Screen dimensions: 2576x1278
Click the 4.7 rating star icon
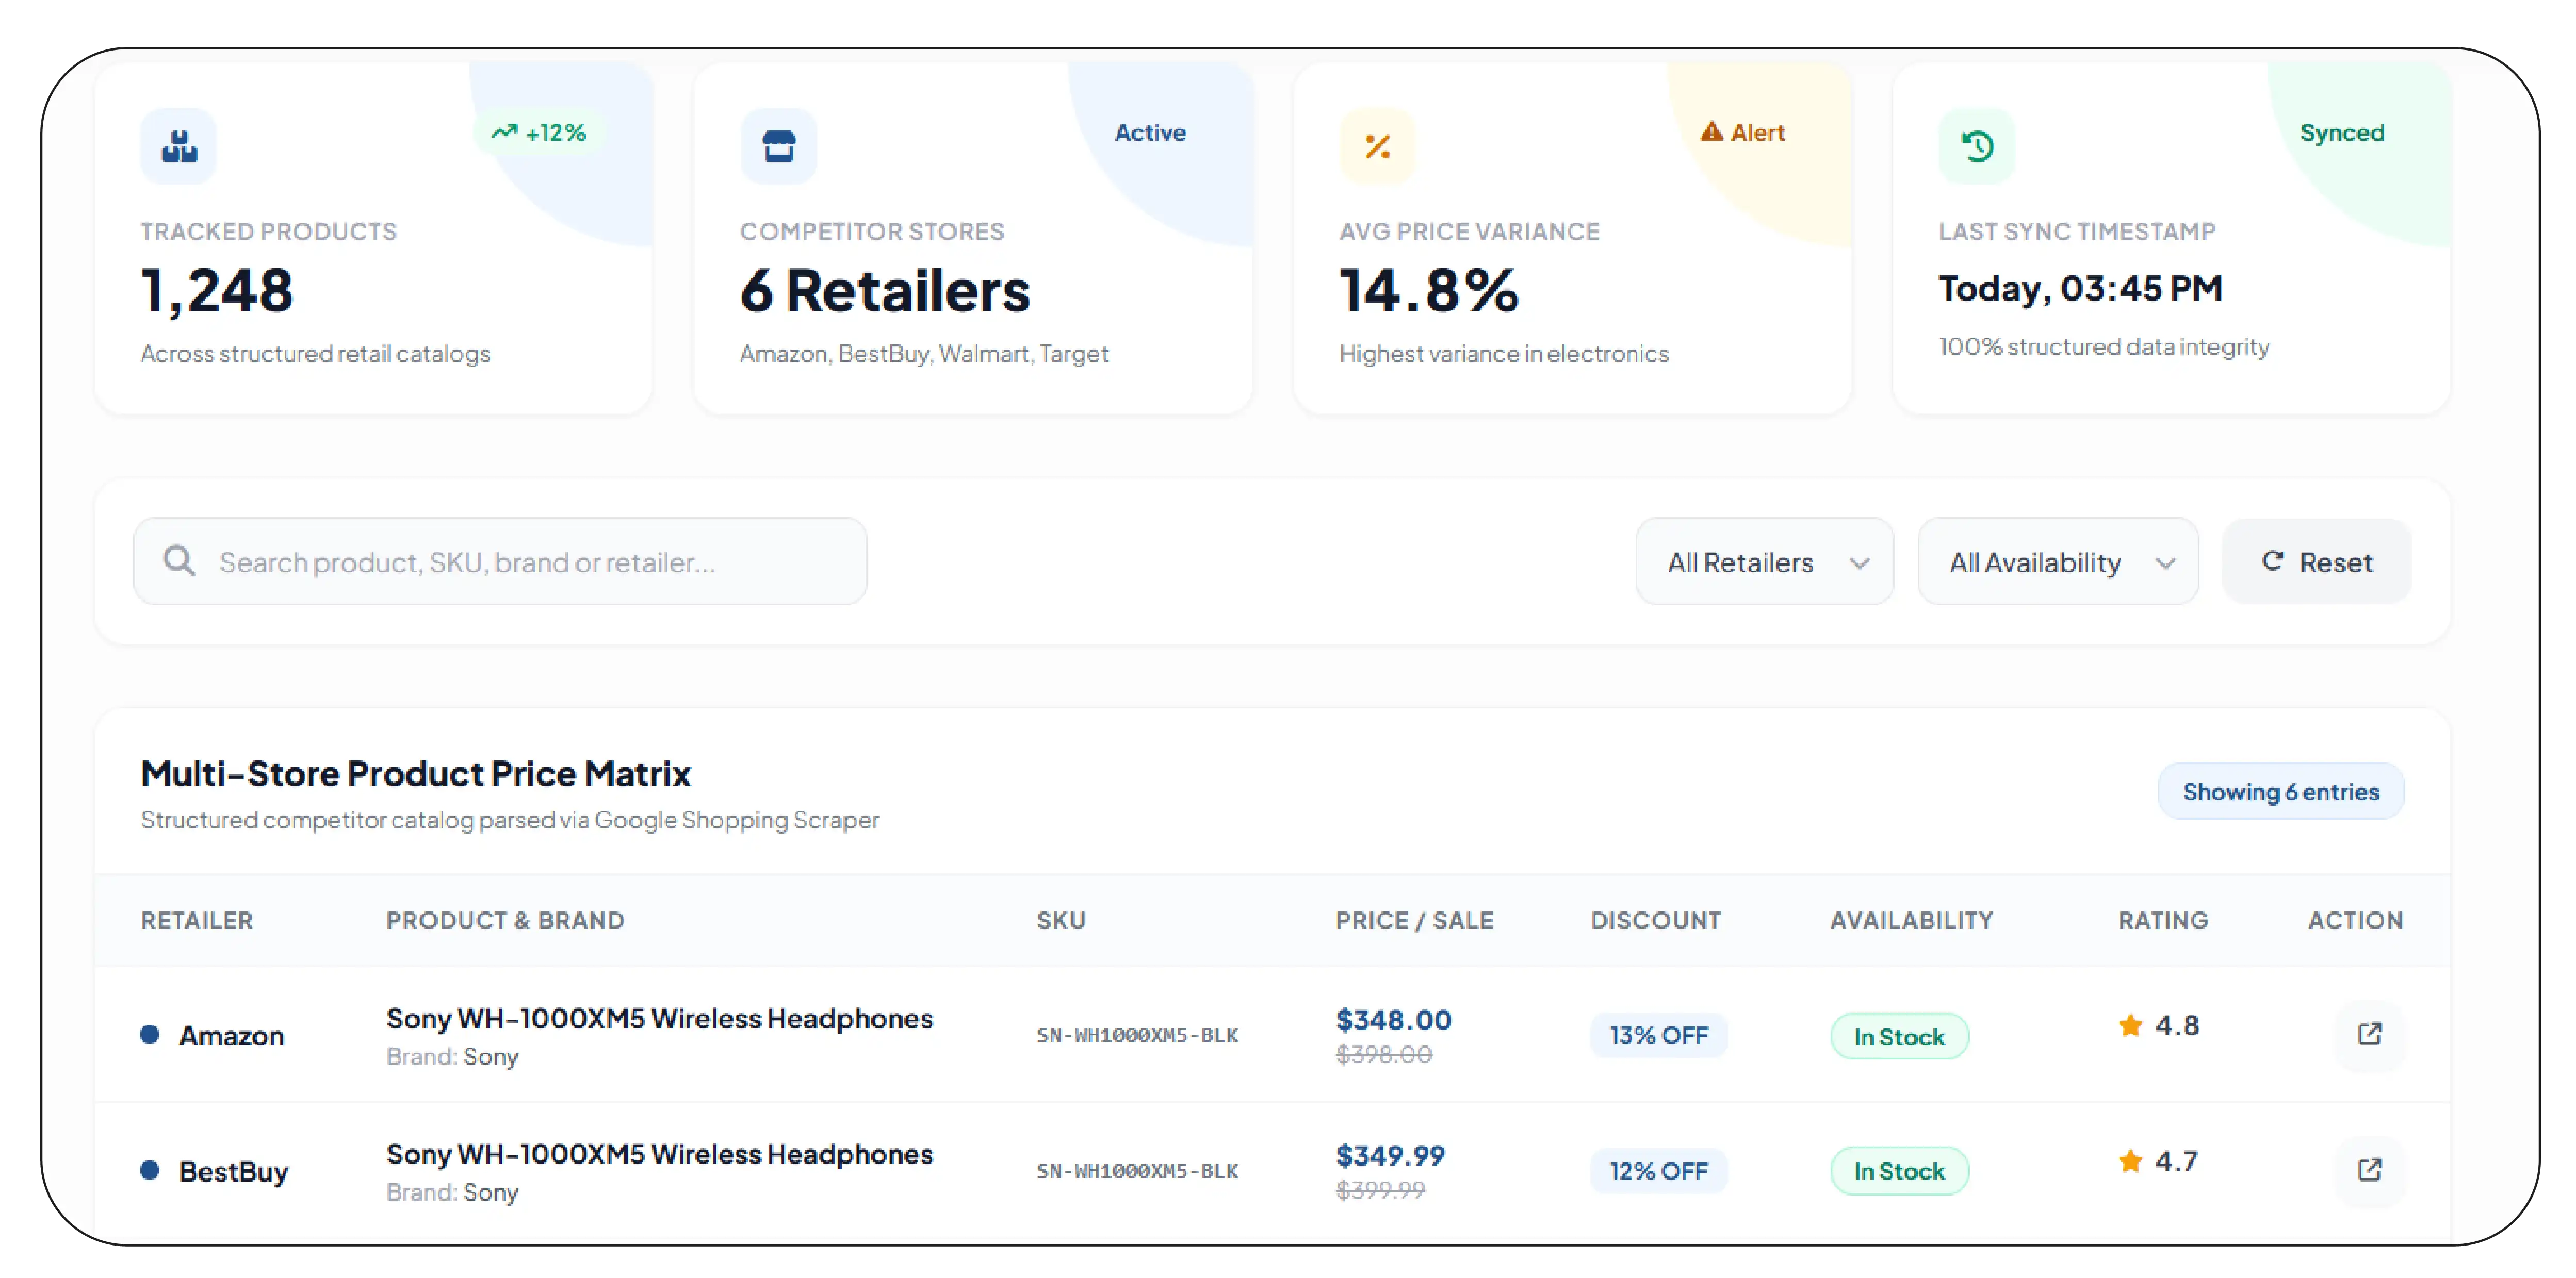click(x=2130, y=1160)
